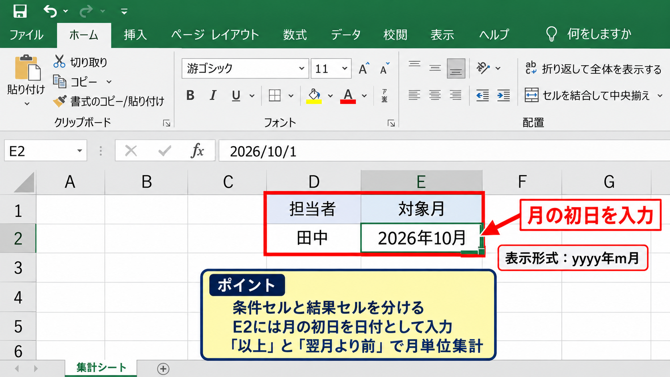This screenshot has width=670, height=377.
Task: Toggle bottom vertical alignment
Action: pos(456,69)
